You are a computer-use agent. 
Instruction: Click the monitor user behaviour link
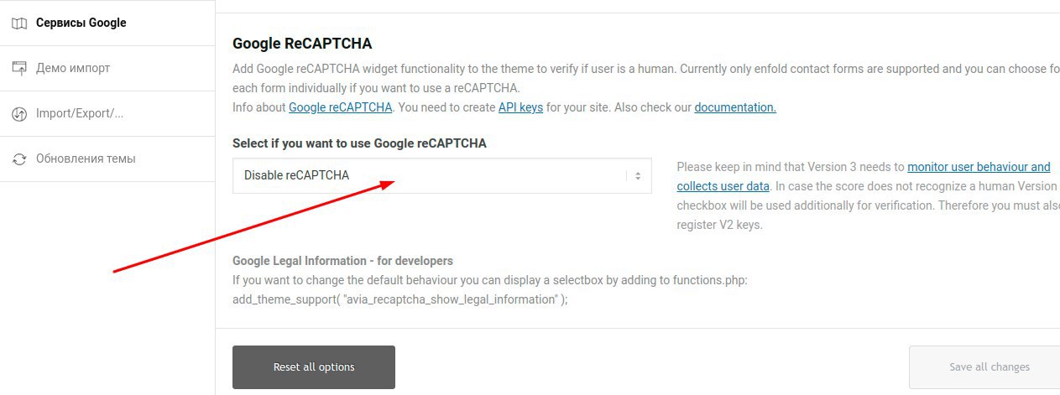(979, 167)
